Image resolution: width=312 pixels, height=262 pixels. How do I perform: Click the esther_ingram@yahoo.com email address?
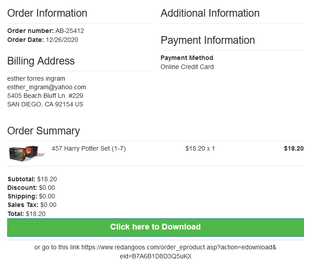point(47,87)
